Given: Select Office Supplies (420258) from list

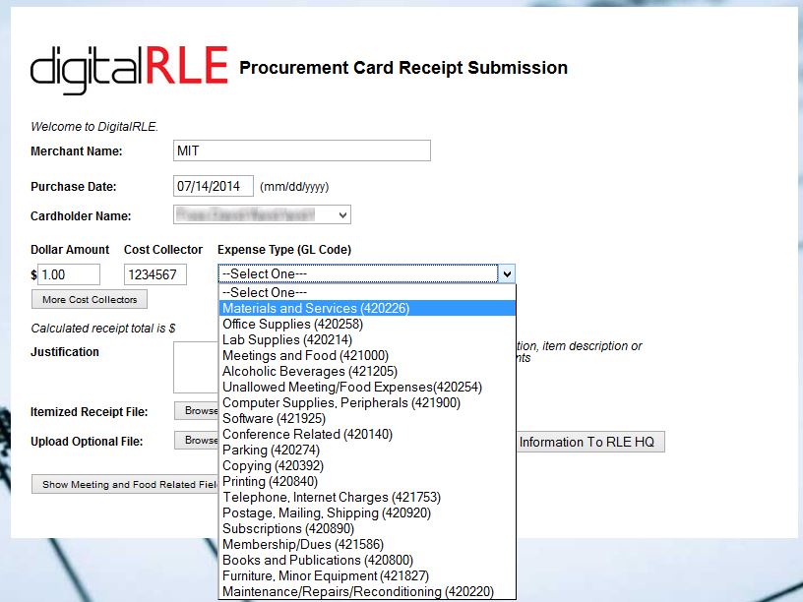Looking at the screenshot, I should (292, 324).
